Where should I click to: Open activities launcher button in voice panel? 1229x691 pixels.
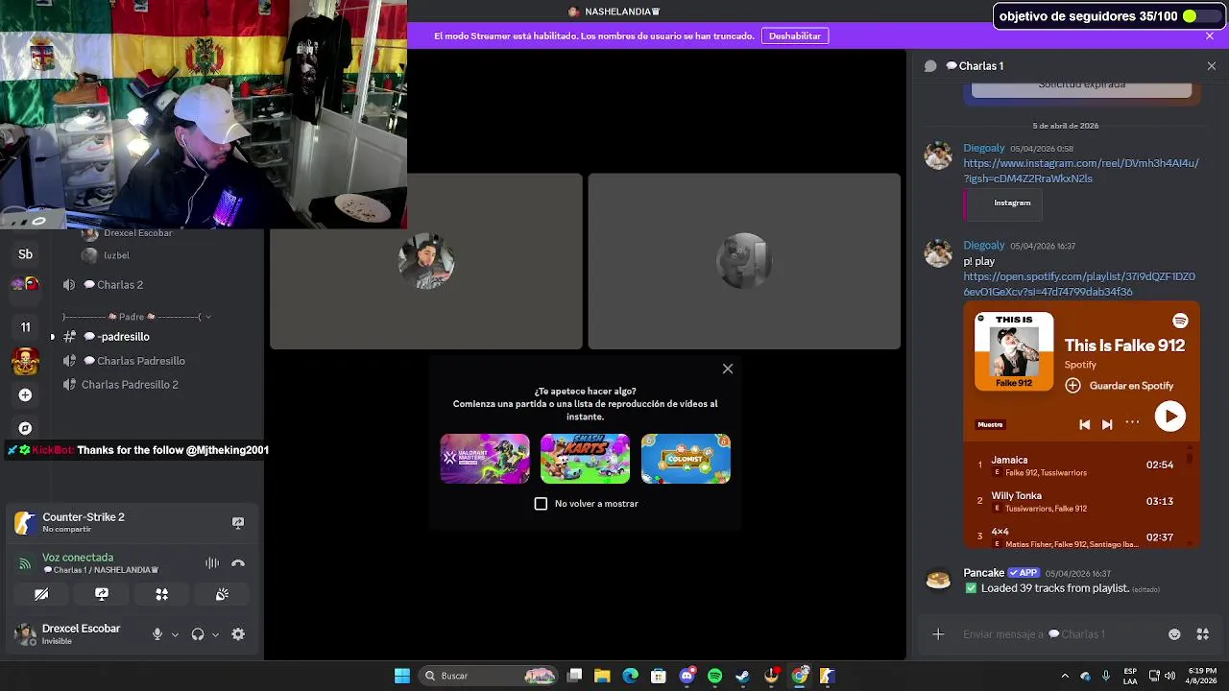pos(162,594)
